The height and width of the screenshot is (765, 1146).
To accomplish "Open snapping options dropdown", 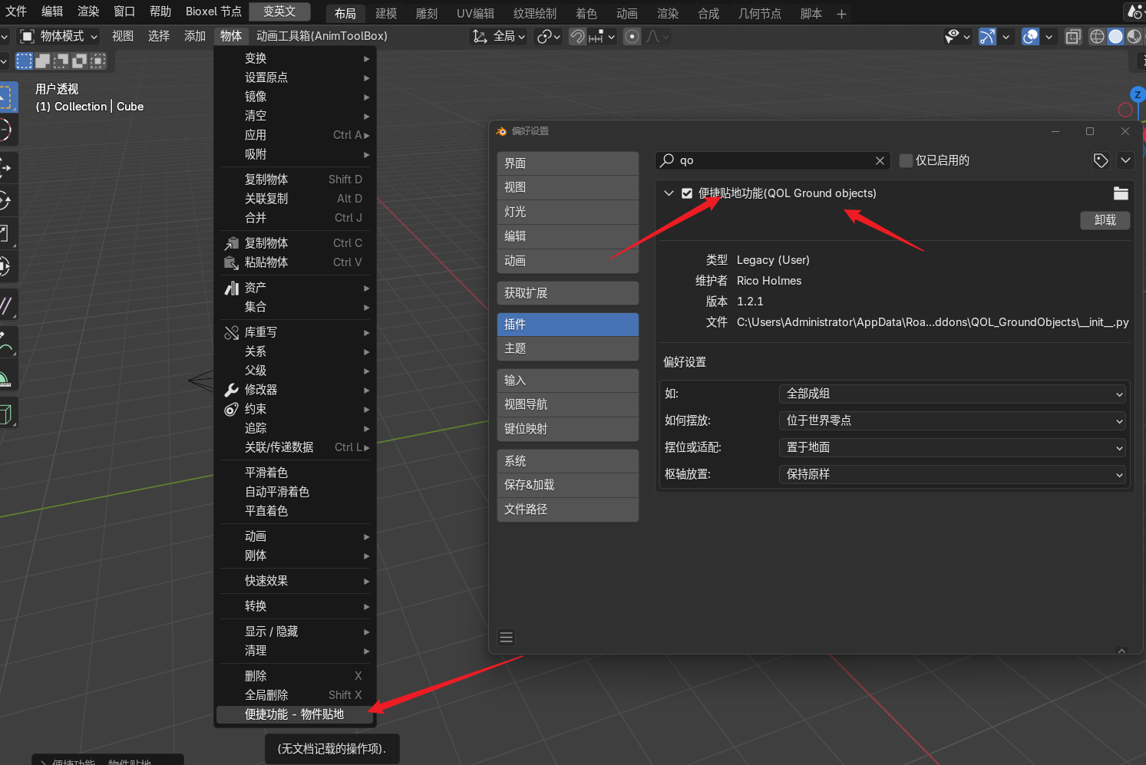I will pyautogui.click(x=603, y=36).
